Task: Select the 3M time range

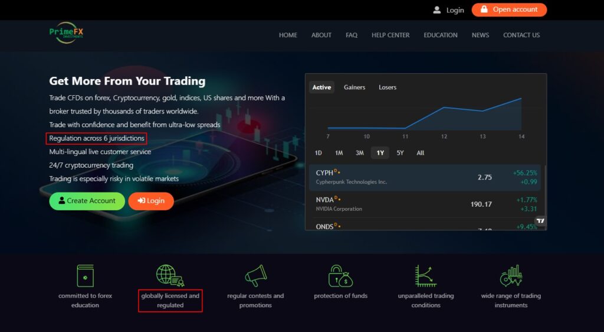Action: [359, 152]
